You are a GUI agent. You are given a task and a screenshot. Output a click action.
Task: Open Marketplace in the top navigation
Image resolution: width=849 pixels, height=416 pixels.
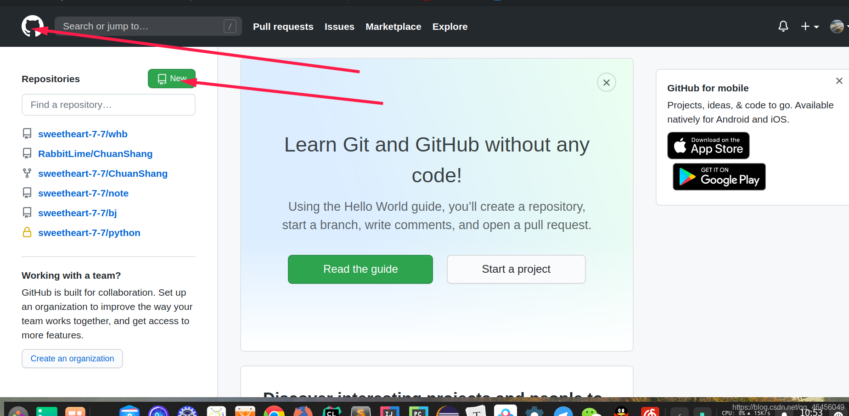pyautogui.click(x=394, y=27)
